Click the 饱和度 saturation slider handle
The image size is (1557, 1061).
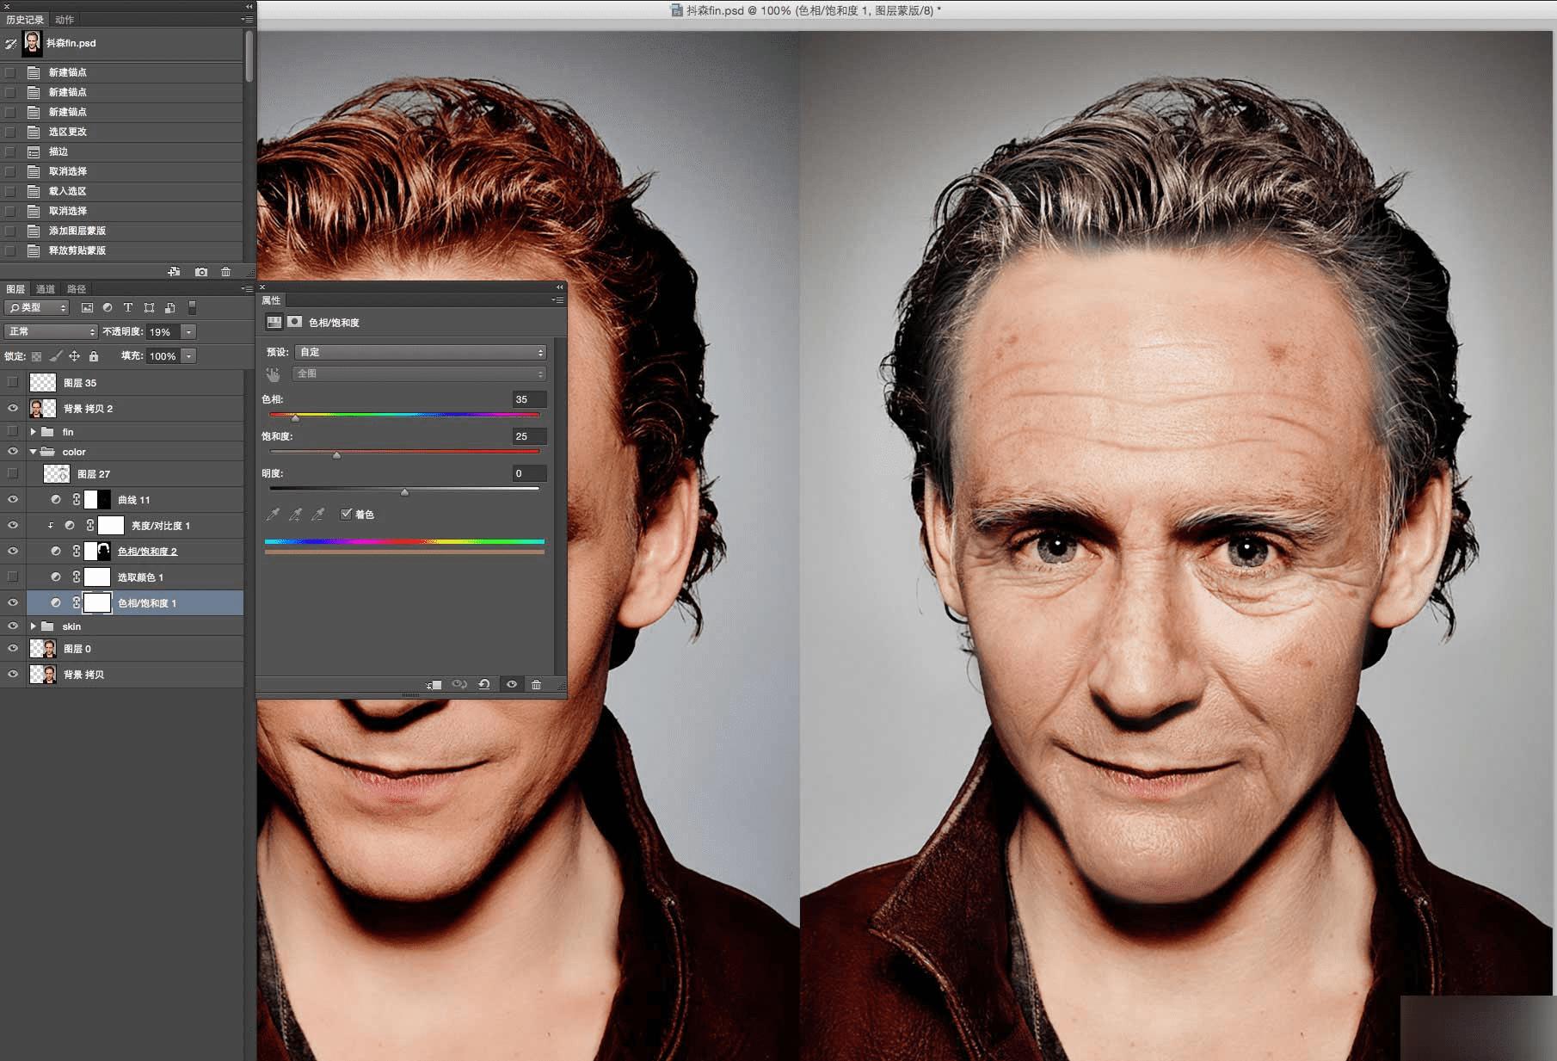pos(336,454)
